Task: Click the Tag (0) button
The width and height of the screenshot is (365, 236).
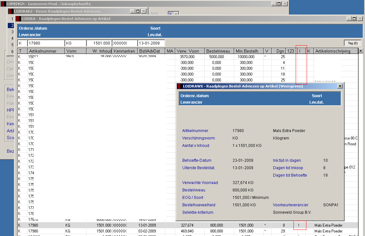Action: pyautogui.click(x=353, y=43)
